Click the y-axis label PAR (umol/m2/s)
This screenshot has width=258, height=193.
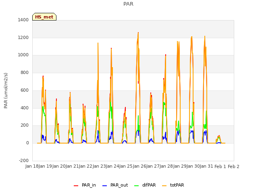click(6, 90)
